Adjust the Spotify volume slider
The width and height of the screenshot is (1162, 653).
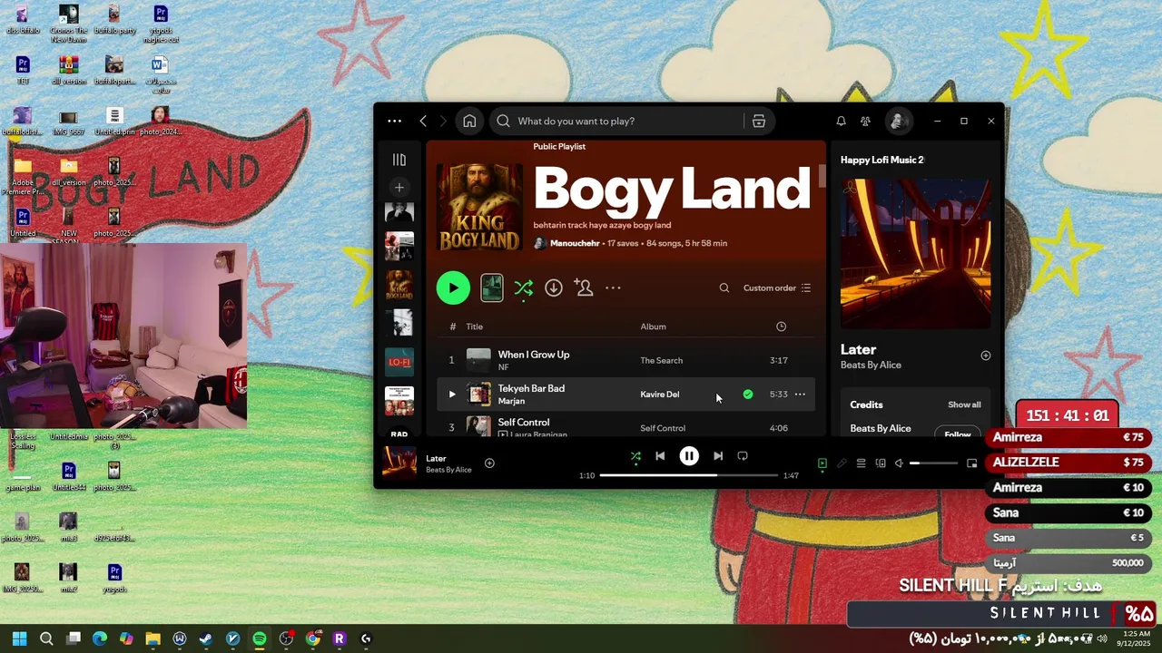point(934,463)
